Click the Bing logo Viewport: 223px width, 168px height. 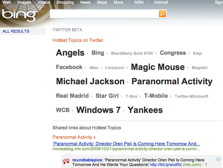coord(20,15)
